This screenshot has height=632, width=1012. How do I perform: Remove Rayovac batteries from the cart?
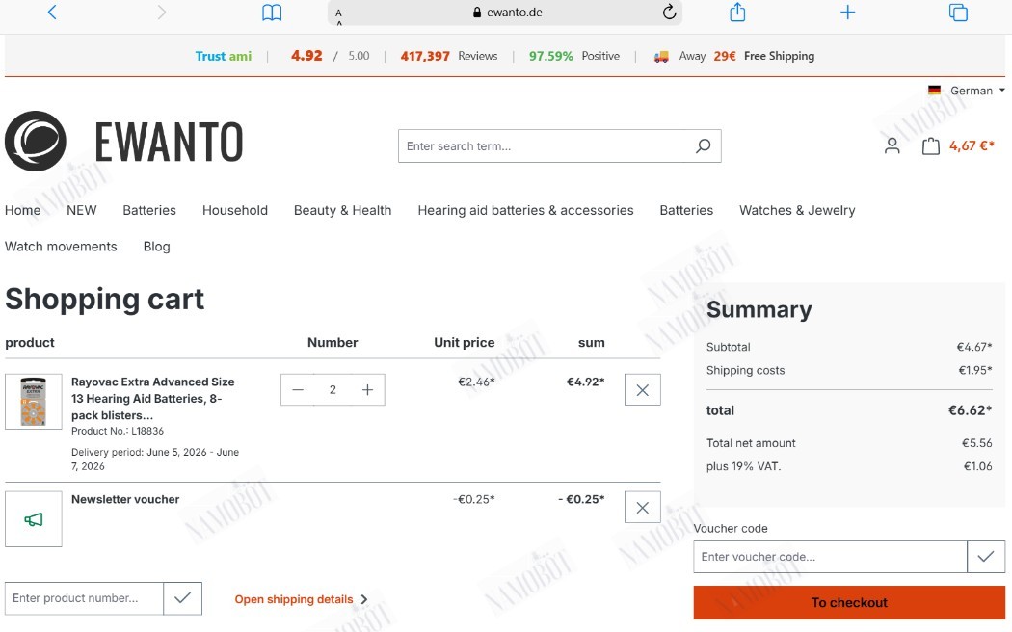click(x=642, y=389)
